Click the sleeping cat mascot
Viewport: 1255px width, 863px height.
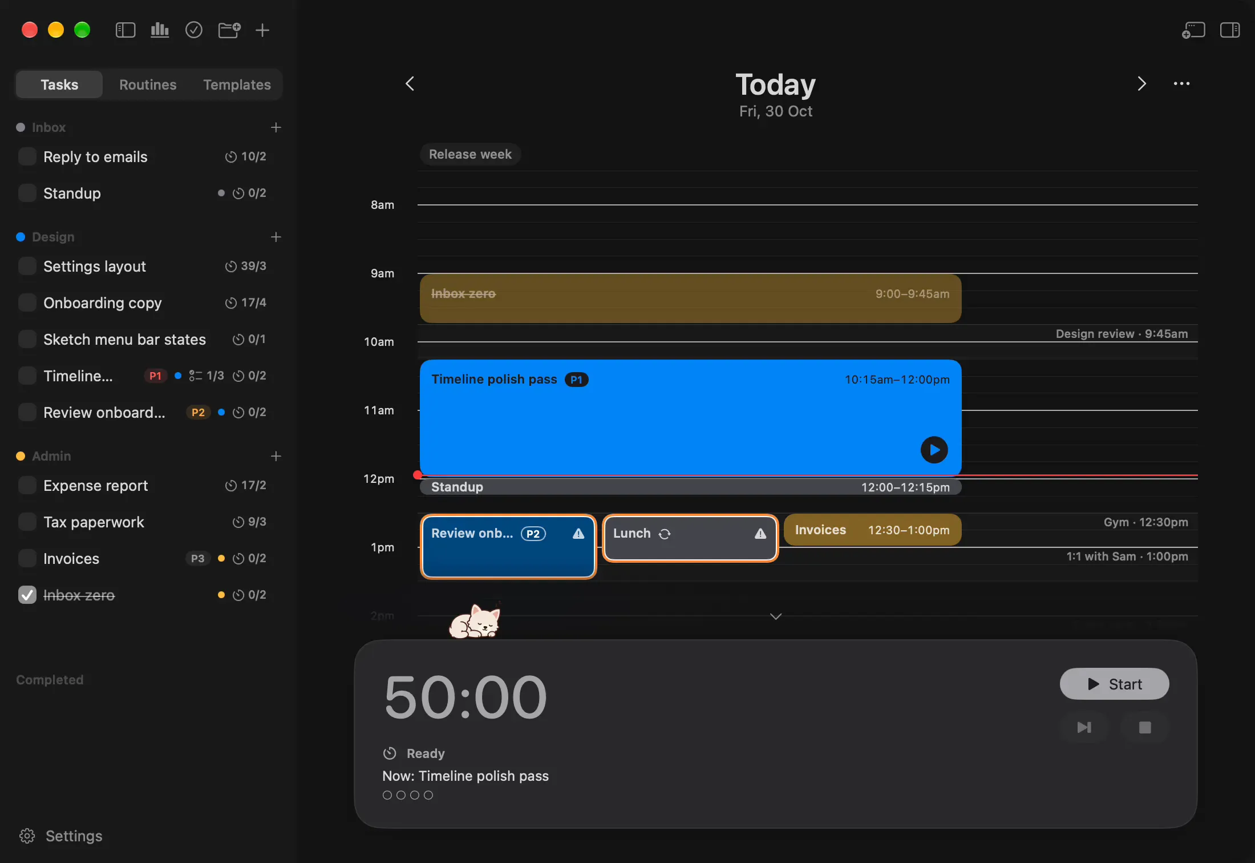click(475, 621)
